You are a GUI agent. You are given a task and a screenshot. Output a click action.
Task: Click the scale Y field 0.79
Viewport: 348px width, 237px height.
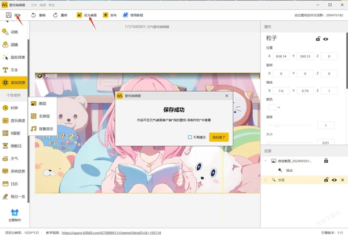pos(305,91)
